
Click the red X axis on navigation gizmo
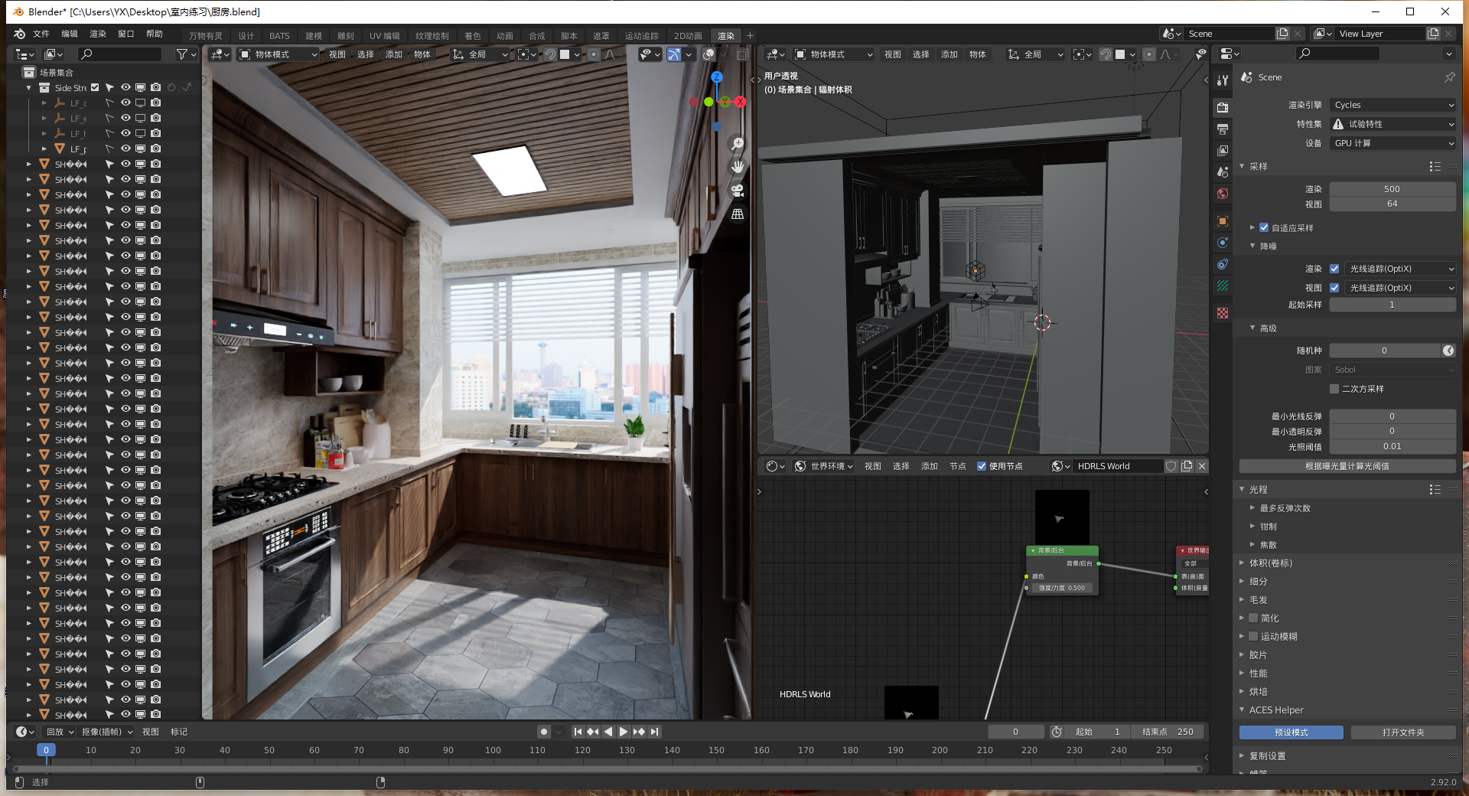pos(741,102)
